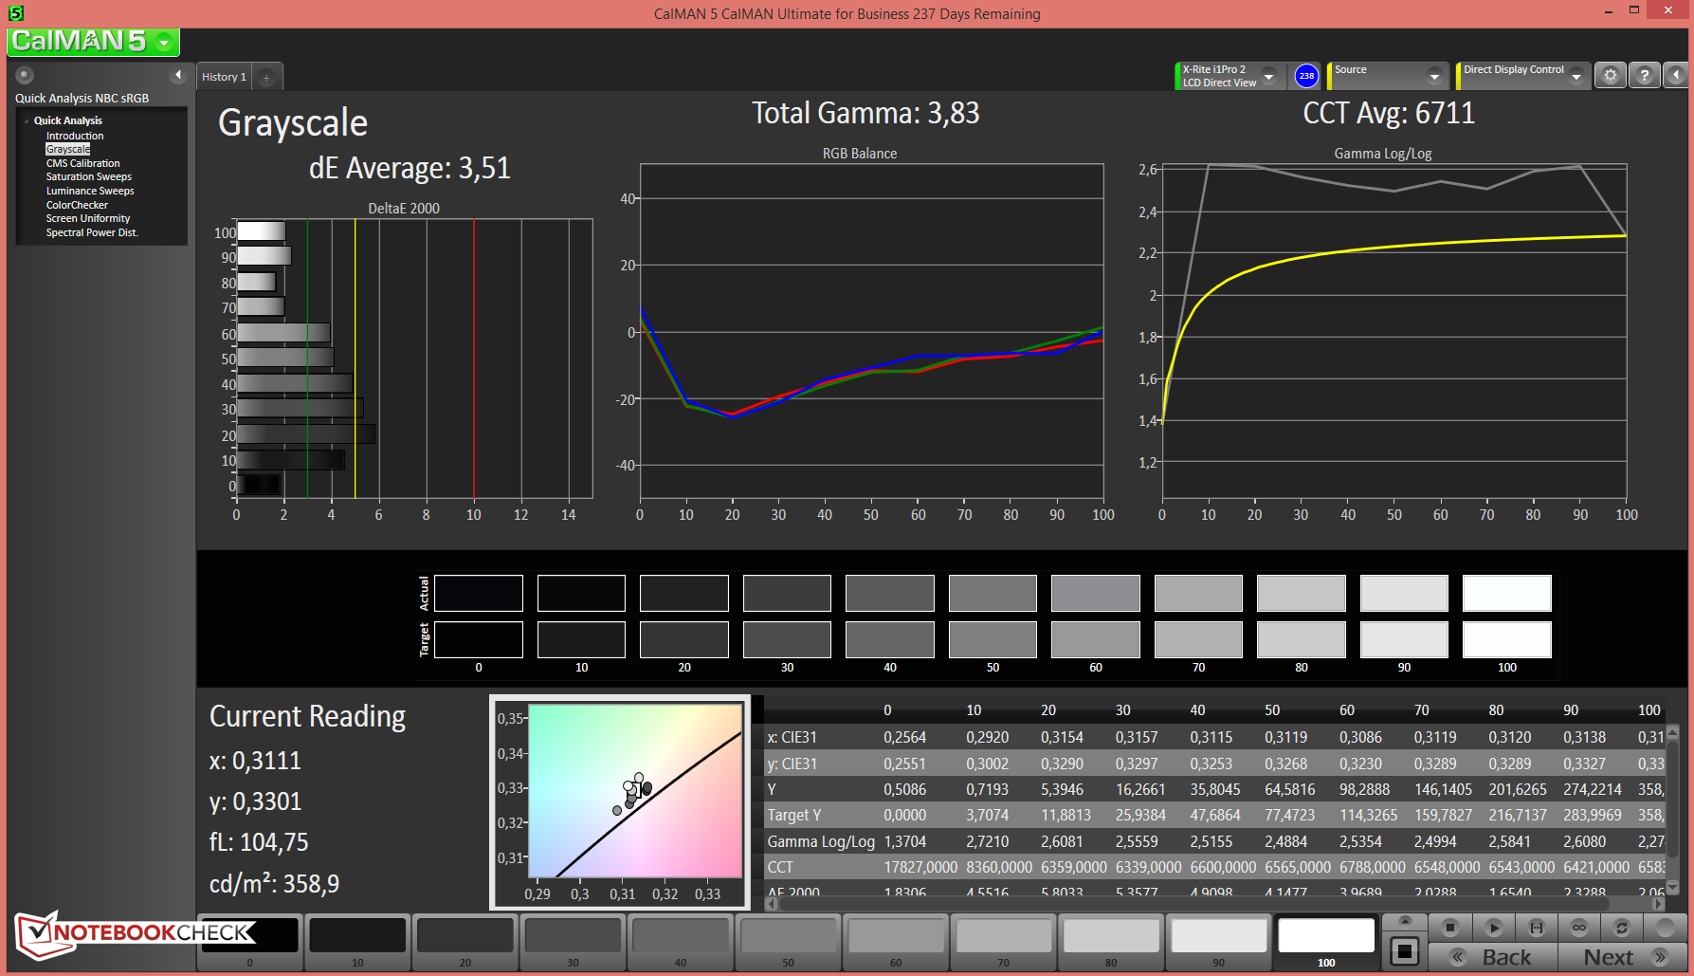
Task: Open the CMS Calibration page
Action: click(x=83, y=163)
